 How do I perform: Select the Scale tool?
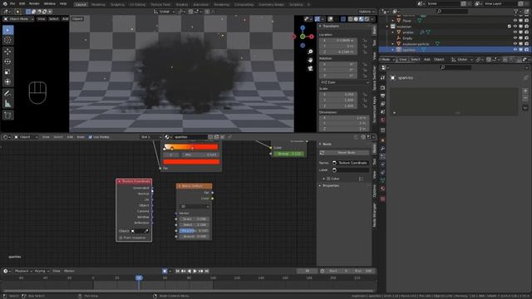(7, 72)
